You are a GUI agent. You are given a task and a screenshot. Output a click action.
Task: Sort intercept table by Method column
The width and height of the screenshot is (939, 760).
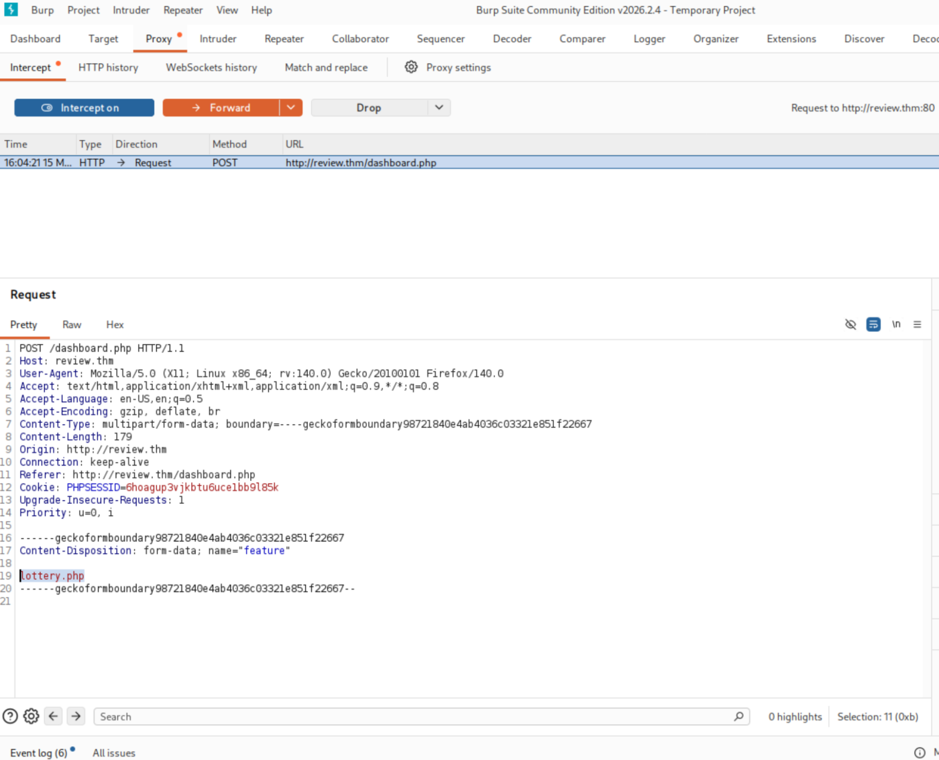coord(245,144)
